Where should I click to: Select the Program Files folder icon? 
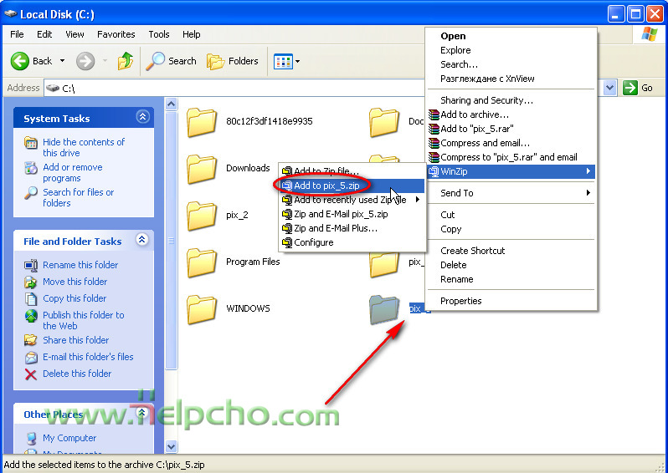click(x=202, y=262)
